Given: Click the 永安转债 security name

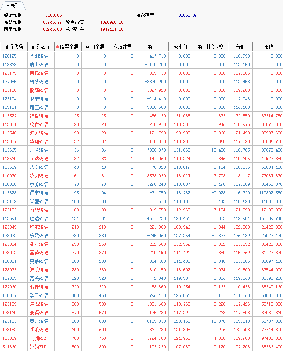Looking at the screenshot, I should (x=39, y=167).
